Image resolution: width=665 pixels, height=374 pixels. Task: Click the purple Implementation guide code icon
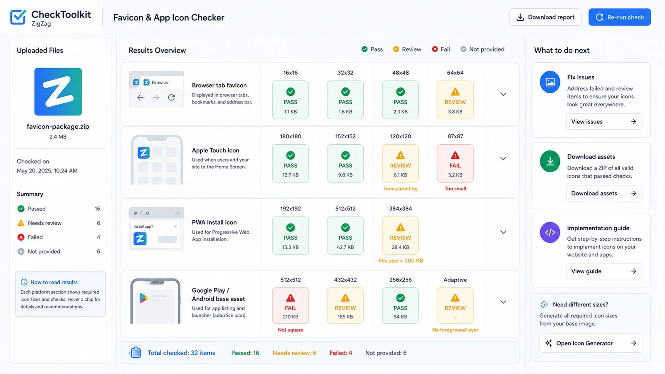point(550,232)
